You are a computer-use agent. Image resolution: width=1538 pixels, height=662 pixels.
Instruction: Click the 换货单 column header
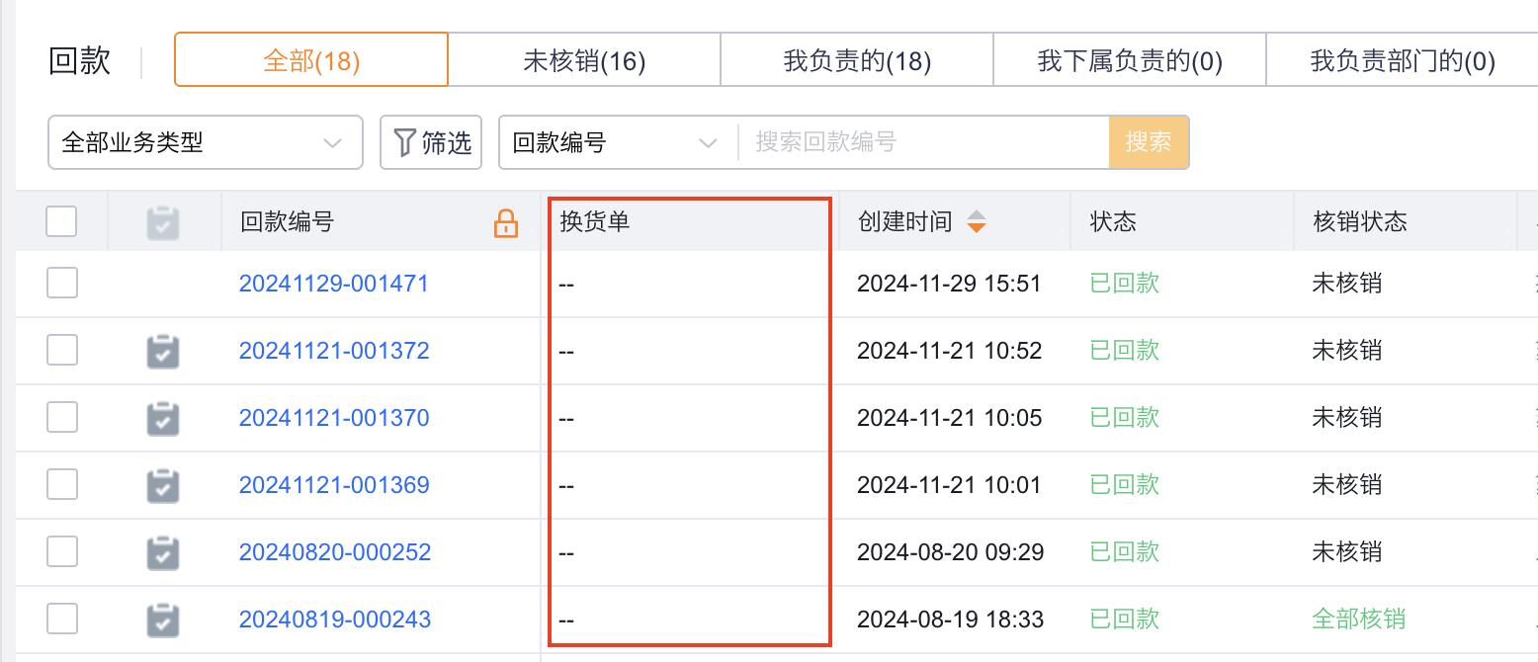pyautogui.click(x=594, y=221)
